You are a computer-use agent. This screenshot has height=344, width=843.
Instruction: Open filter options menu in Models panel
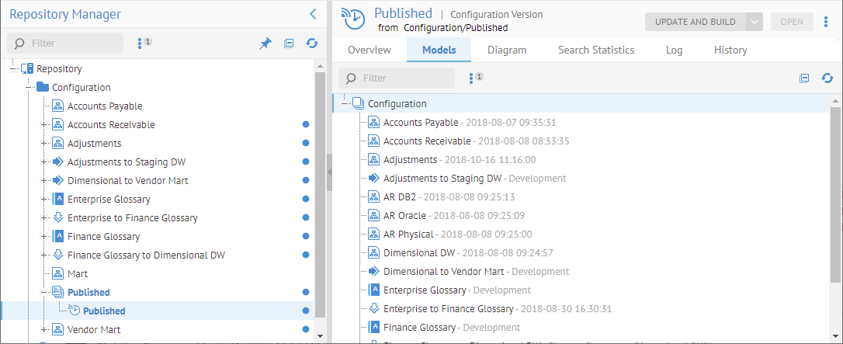(x=473, y=78)
